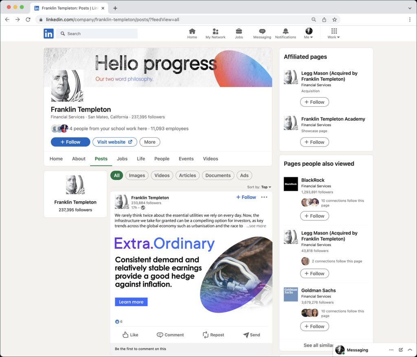
Task: Go back with browser back arrow
Action: pyautogui.click(x=7, y=20)
